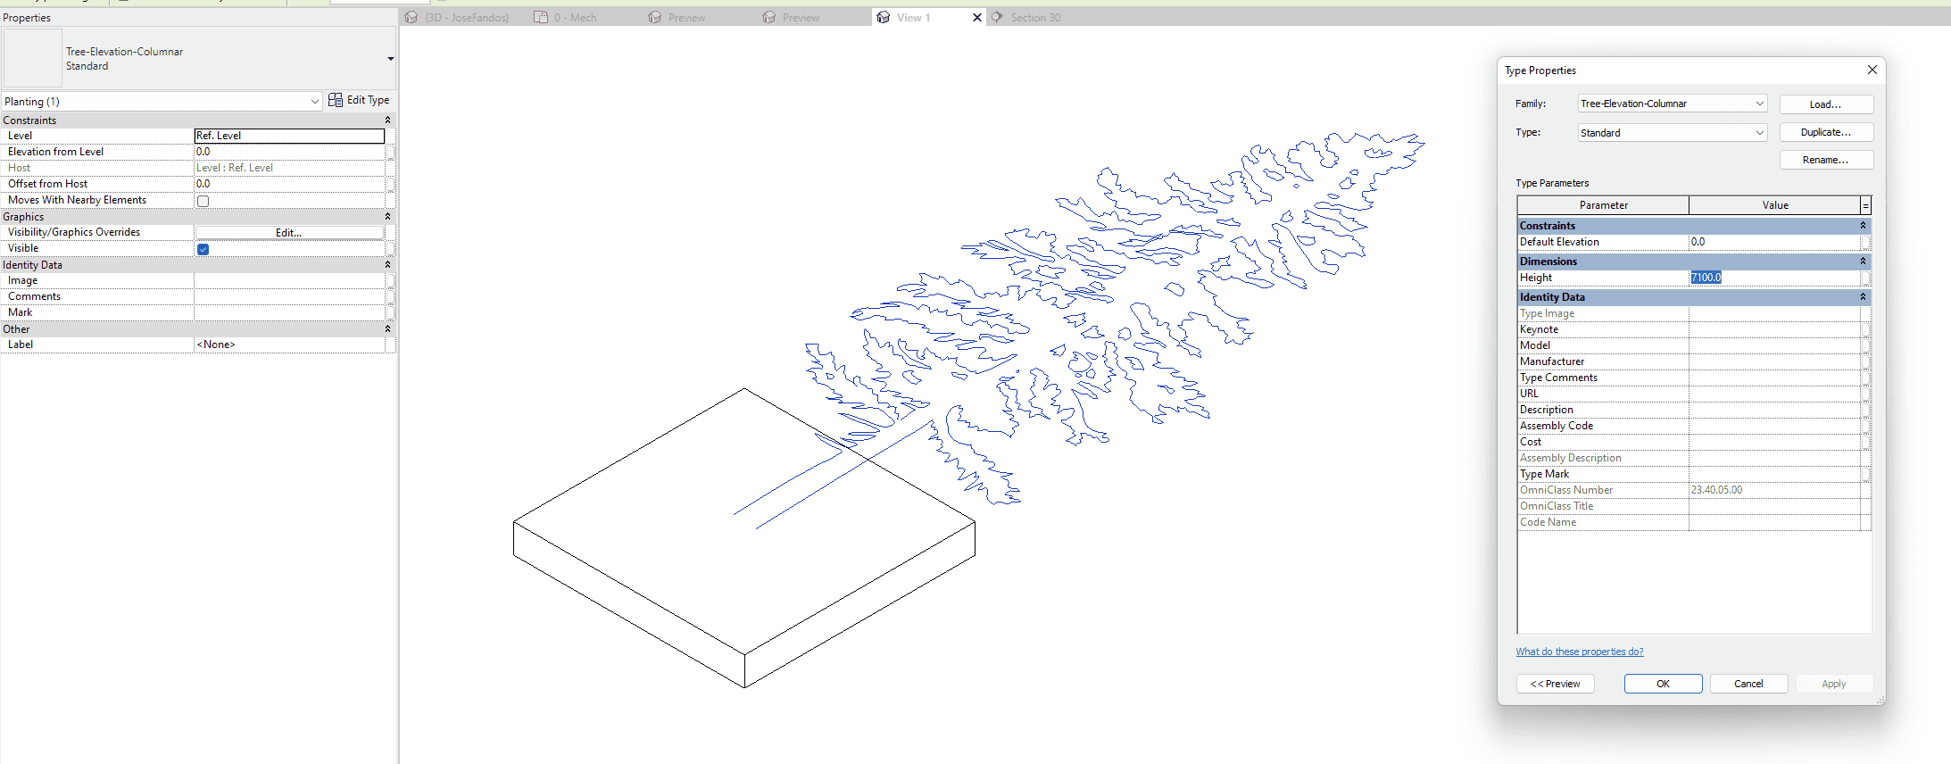Click the Type Comments parameter row
Image resolution: width=1951 pixels, height=764 pixels.
tap(1694, 378)
